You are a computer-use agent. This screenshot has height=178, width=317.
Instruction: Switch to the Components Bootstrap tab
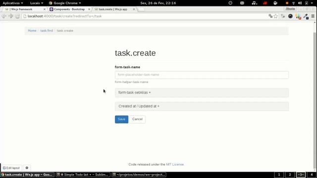click(69, 9)
